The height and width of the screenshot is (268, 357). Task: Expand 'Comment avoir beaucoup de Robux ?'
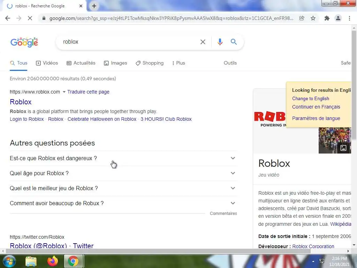[x=123, y=203]
